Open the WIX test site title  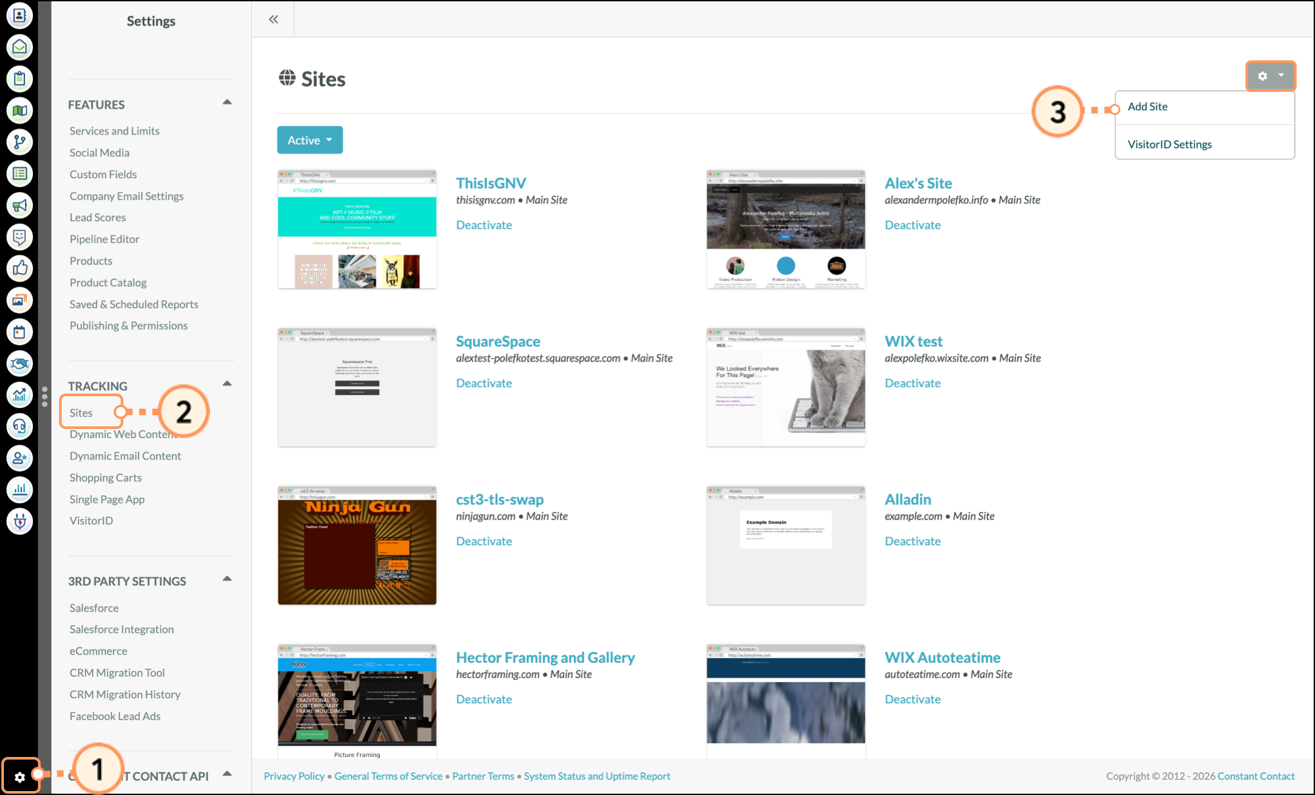(913, 341)
